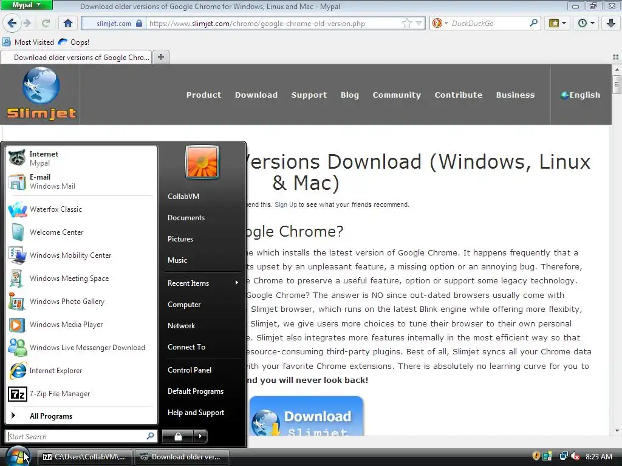
Task: Open the Community navigation item
Action: (397, 95)
